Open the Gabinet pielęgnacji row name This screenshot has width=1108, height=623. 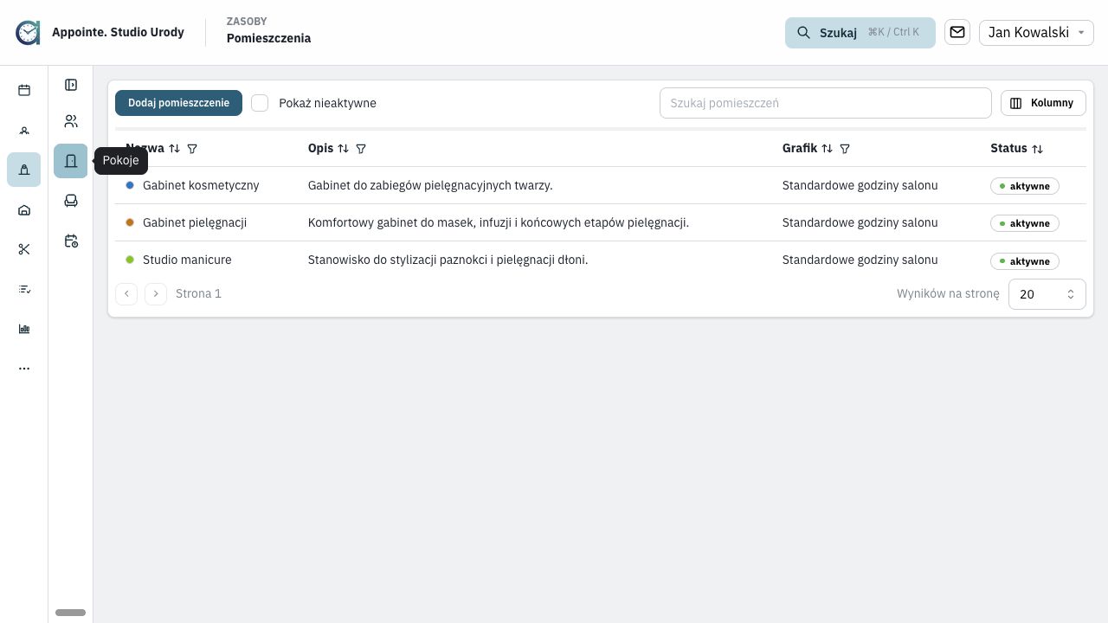(x=195, y=222)
